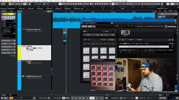Click record enable on inspector TUTORIAL track
179x100 pixels.
(x=3, y=19)
